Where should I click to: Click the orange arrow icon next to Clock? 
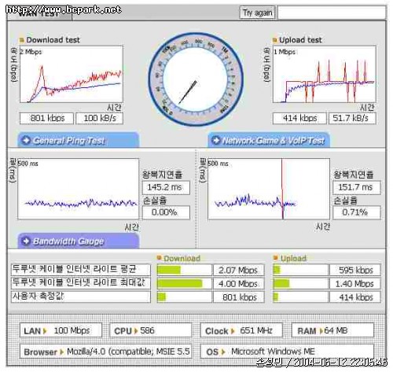click(x=233, y=331)
